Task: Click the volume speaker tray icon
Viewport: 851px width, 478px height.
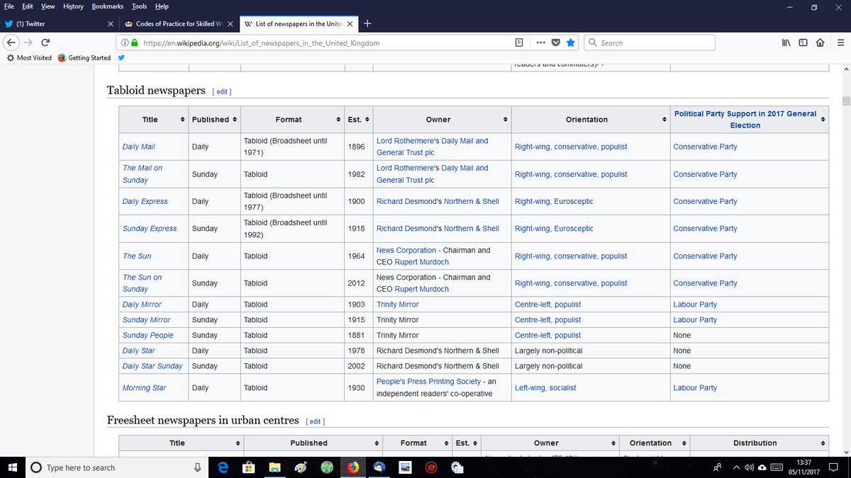Action: [749, 467]
